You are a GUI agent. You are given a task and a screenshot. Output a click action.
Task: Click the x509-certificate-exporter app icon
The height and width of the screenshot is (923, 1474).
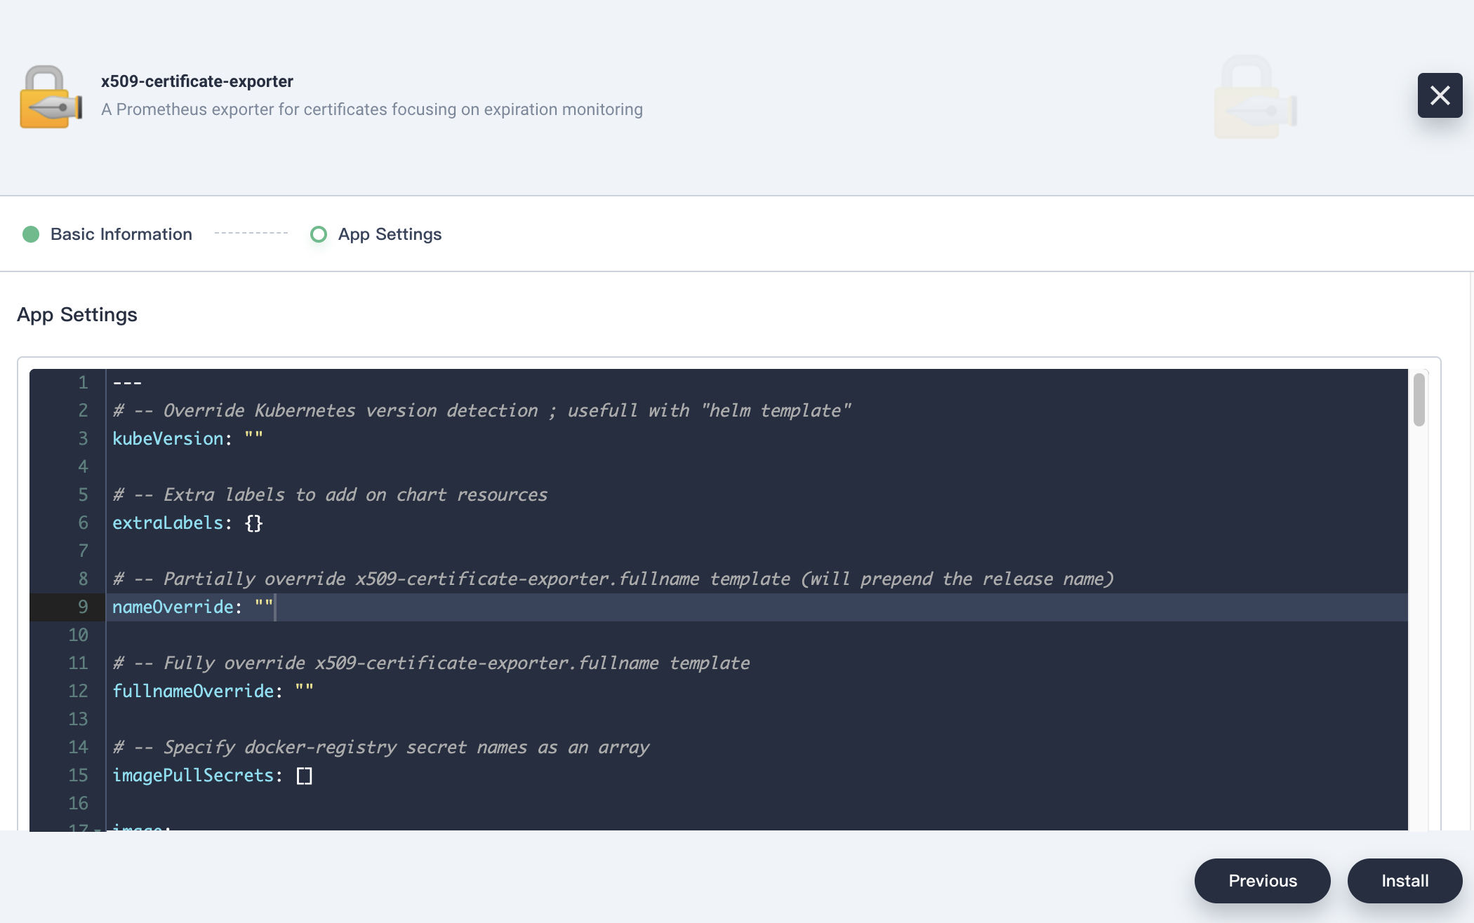(x=51, y=97)
